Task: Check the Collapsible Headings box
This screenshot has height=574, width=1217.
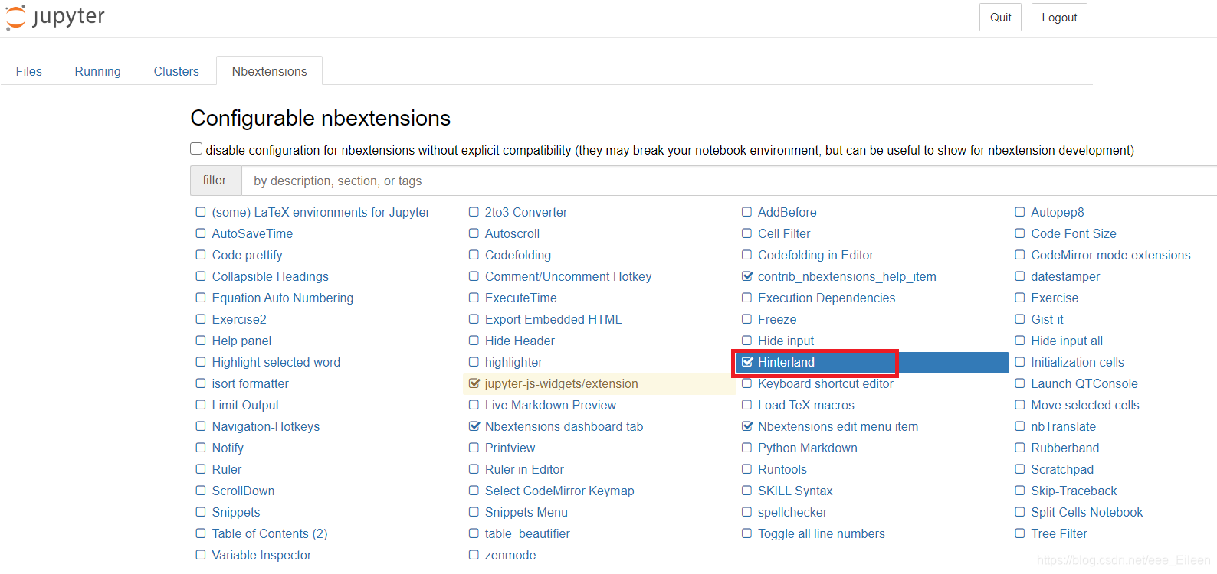Action: [201, 276]
